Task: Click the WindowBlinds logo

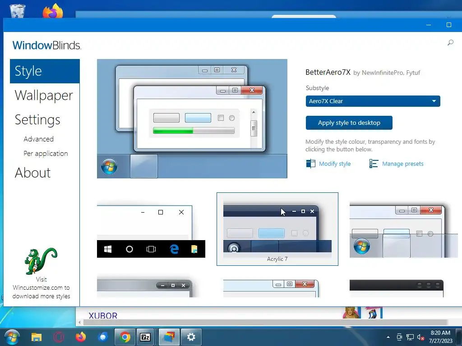Action: [x=46, y=46]
